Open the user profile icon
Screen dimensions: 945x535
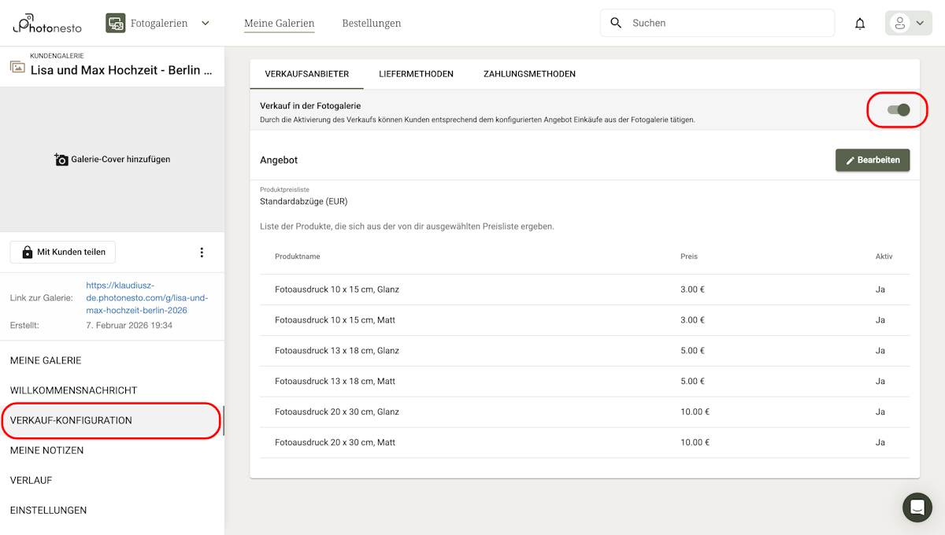pyautogui.click(x=899, y=23)
